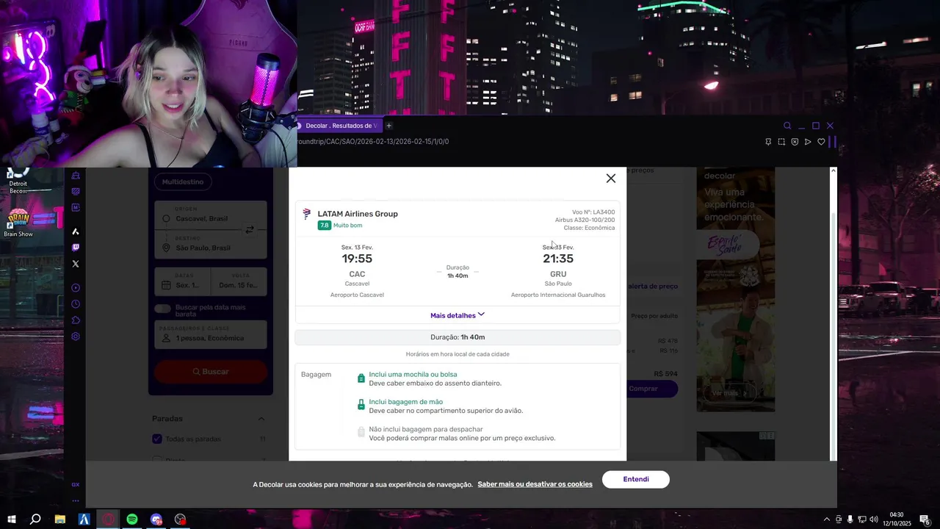
Task: Open Saber mais ou desativar os cookies link
Action: (x=535, y=484)
